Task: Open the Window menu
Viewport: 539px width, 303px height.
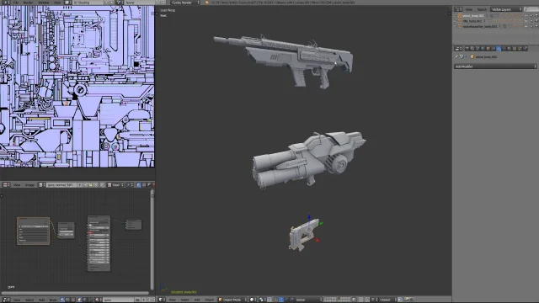Action: pyautogui.click(x=43, y=3)
